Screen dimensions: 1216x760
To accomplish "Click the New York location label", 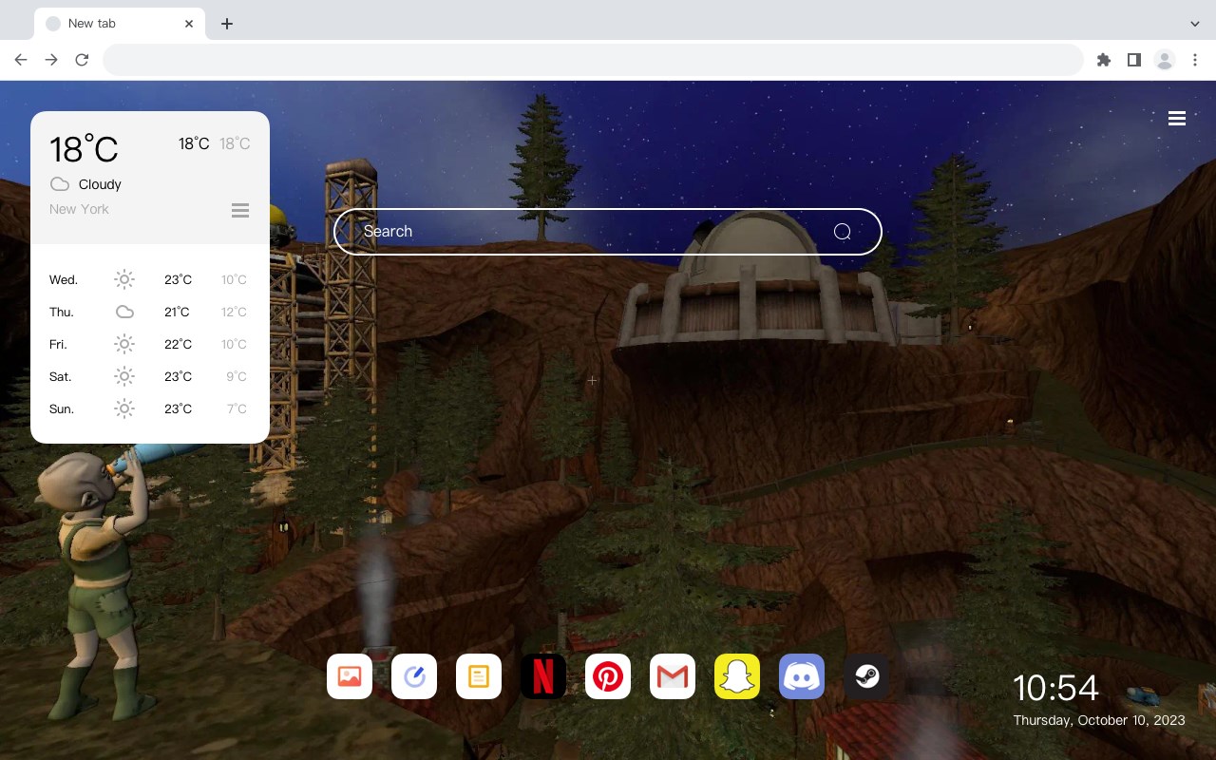I will coord(79,209).
